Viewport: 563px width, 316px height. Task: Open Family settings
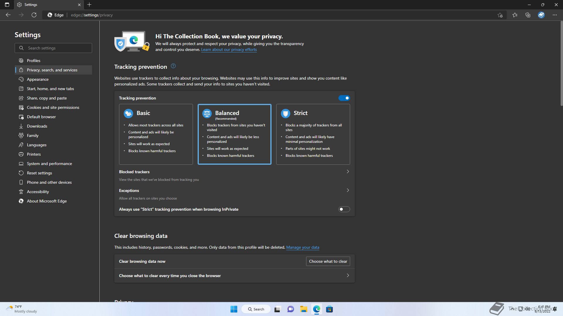53,135
